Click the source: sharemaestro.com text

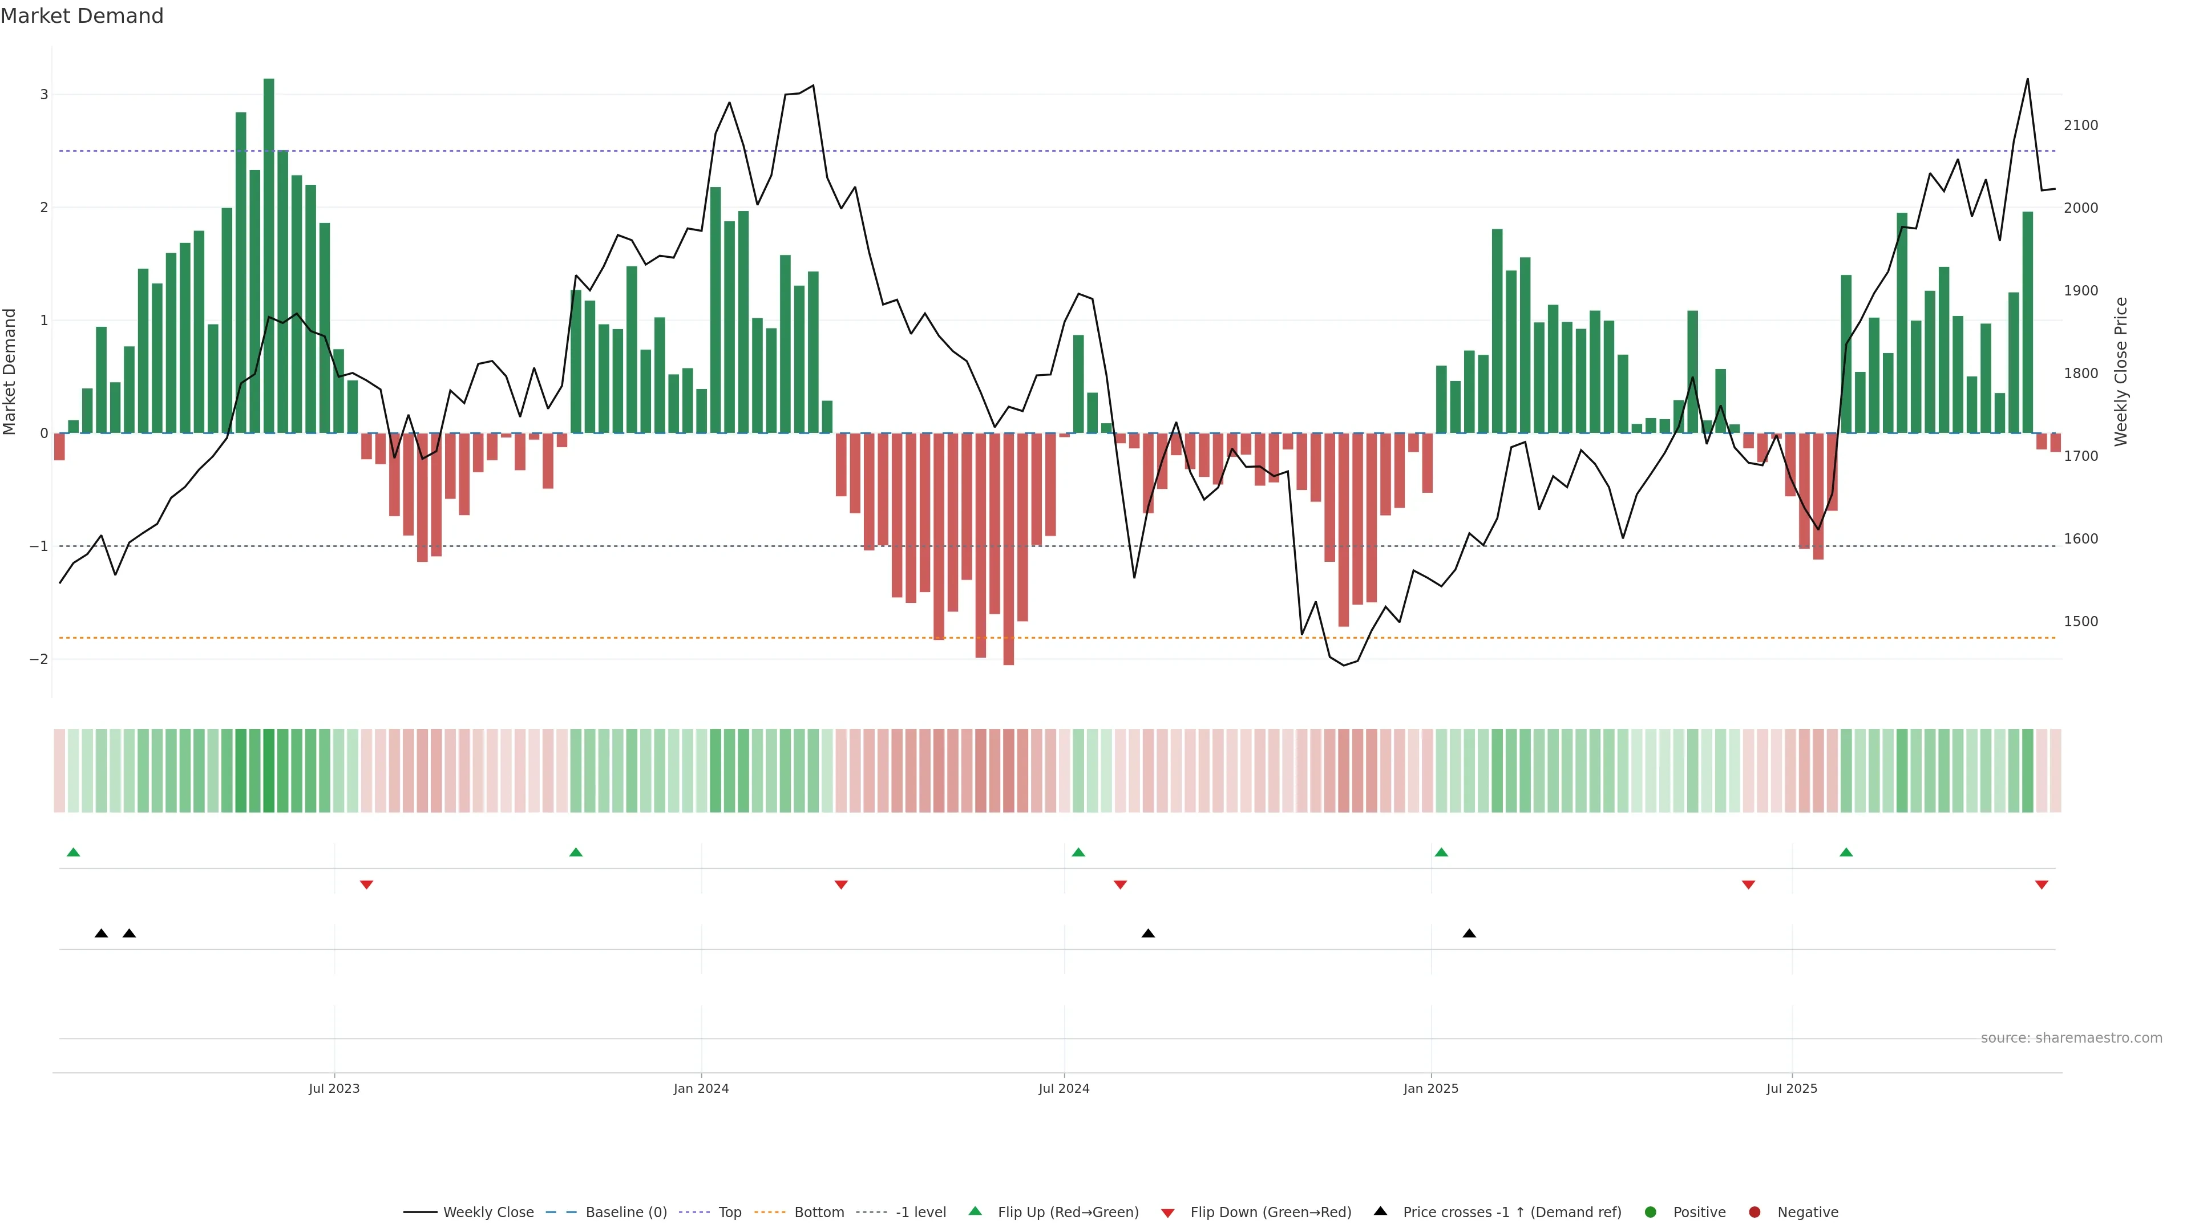(x=2071, y=1038)
